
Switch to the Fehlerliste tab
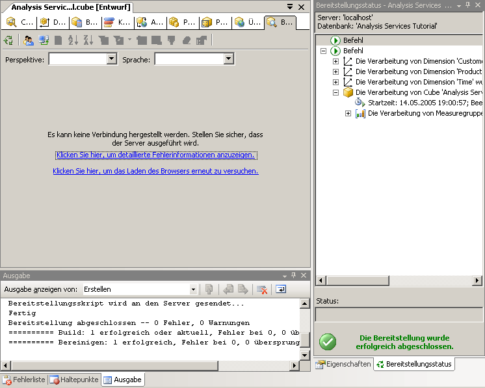point(24,380)
